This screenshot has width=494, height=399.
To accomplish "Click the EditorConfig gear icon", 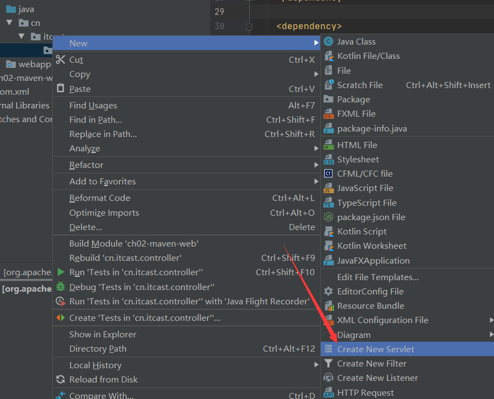I will click(x=328, y=292).
